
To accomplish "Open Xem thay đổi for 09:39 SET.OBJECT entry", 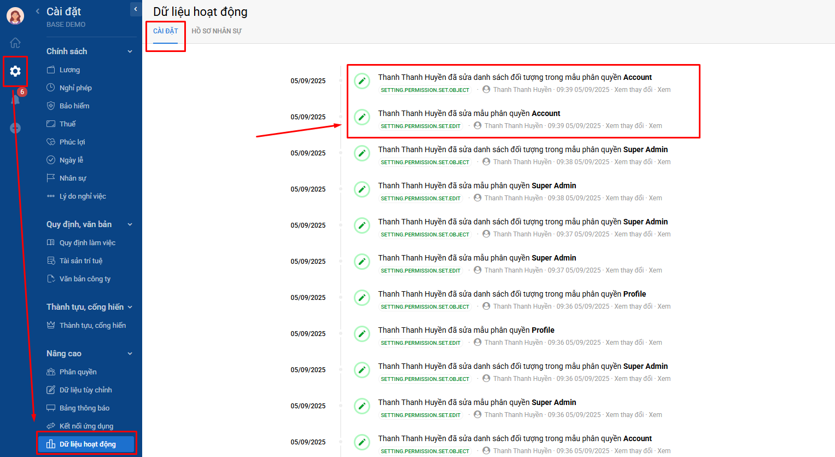I will [633, 90].
